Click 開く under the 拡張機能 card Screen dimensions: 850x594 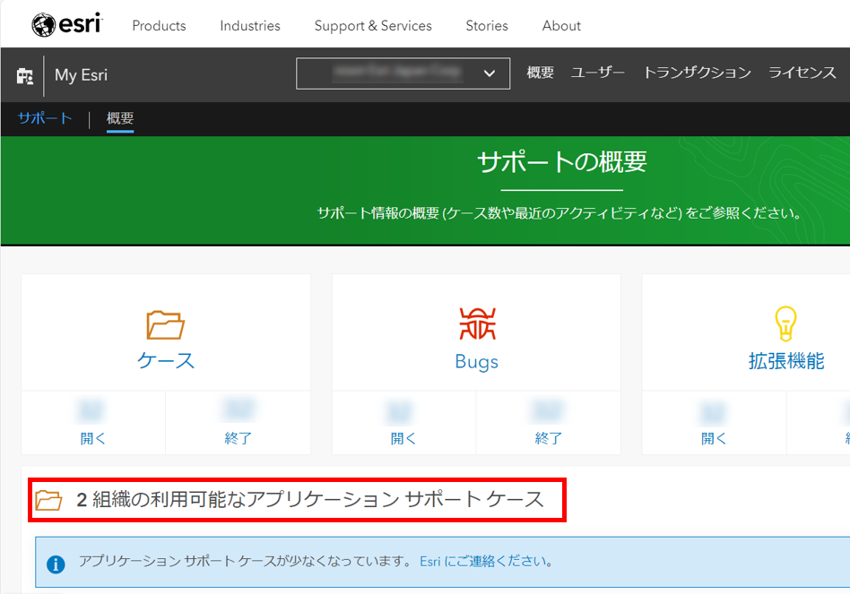click(x=714, y=438)
